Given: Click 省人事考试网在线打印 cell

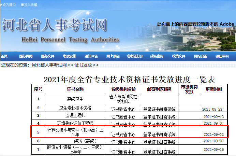Looking at the screenshot, I should click(123, 99).
